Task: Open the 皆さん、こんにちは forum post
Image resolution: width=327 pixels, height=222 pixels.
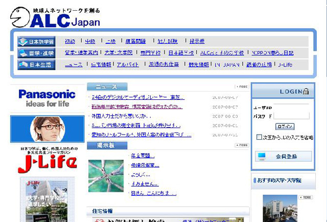Action: [154, 193]
